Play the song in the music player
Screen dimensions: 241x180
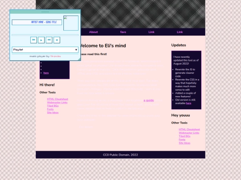click(x=41, y=40)
